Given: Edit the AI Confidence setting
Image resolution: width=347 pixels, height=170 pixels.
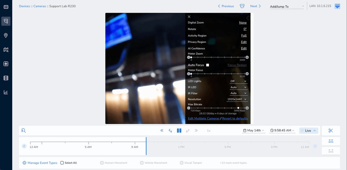Looking at the screenshot, I should point(244,49).
